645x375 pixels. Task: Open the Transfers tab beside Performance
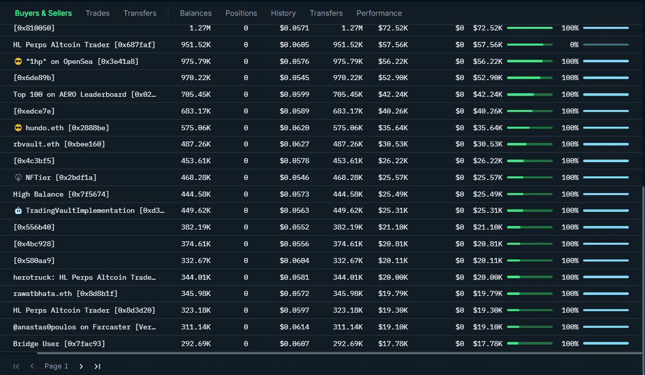pyautogui.click(x=326, y=13)
